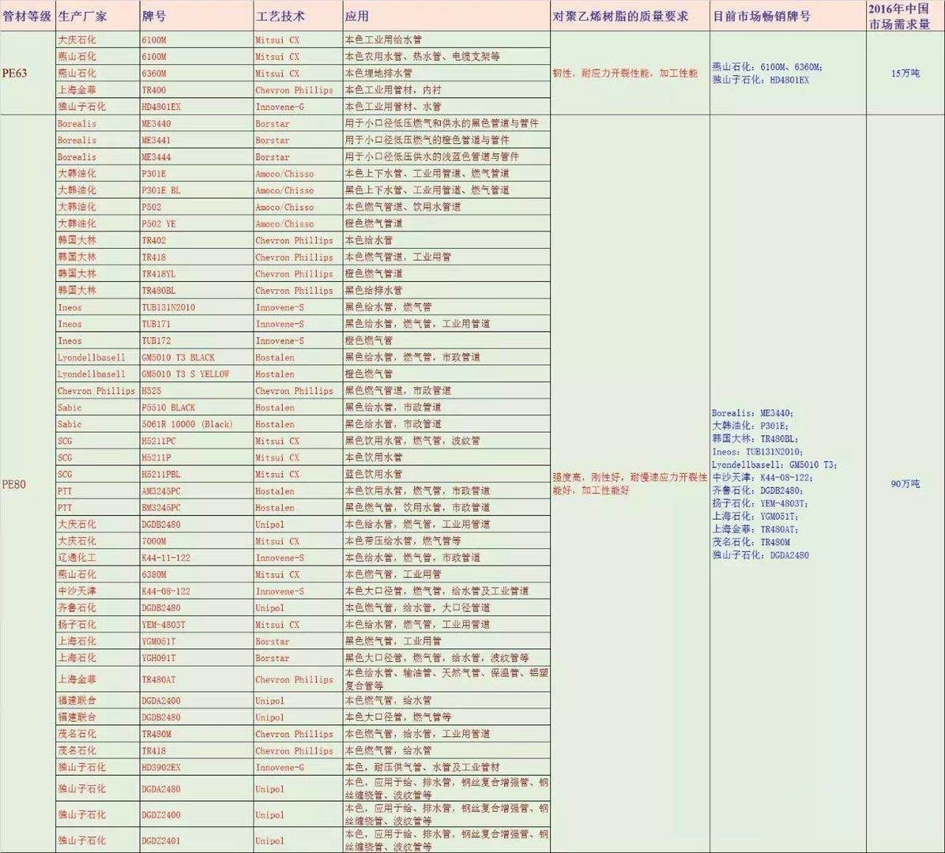Image resolution: width=945 pixels, height=853 pixels.
Task: Select the PE63 best-selling cell starting 燕山石化: 6100M
Action: 788,73
